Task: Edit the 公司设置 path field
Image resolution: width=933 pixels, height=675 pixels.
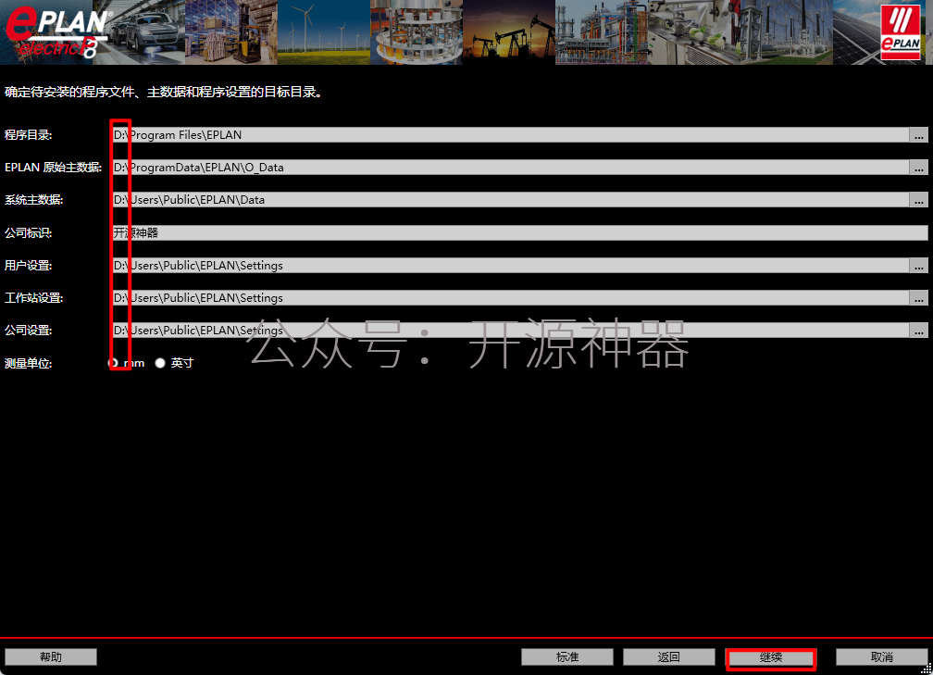Action: coord(511,331)
